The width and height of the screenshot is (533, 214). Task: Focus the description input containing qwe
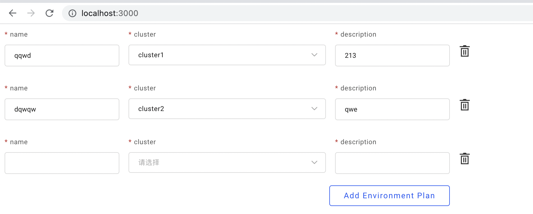coord(392,109)
